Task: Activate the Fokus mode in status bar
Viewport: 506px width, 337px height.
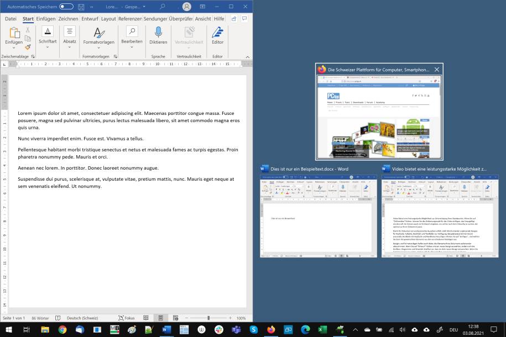Action: 126,318
